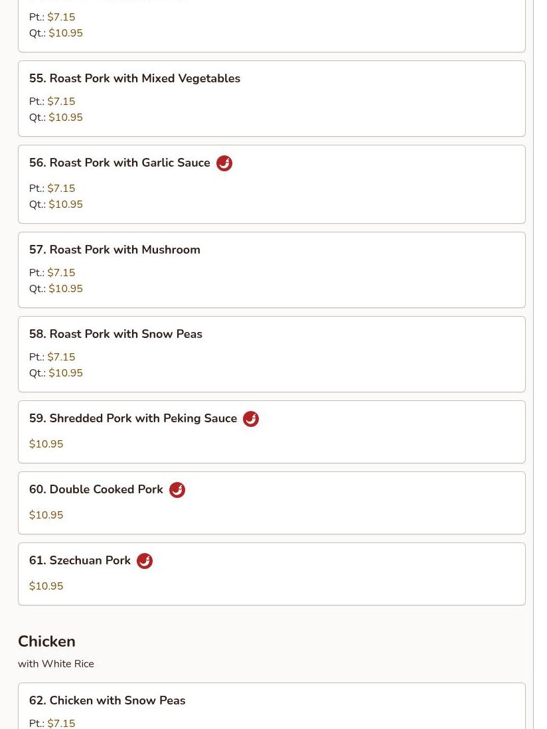The width and height of the screenshot is (547, 729).
Task: Select 56. Roast Pork with Garlic Sauce title
Action: pyautogui.click(x=119, y=163)
